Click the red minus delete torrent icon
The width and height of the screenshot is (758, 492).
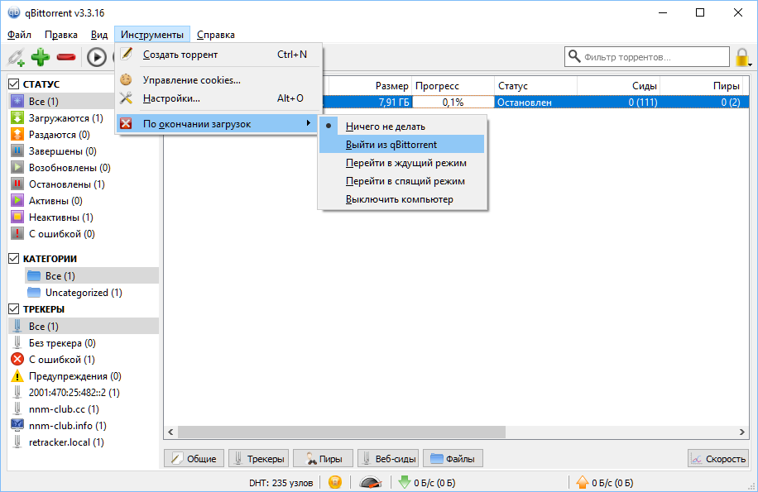65,57
